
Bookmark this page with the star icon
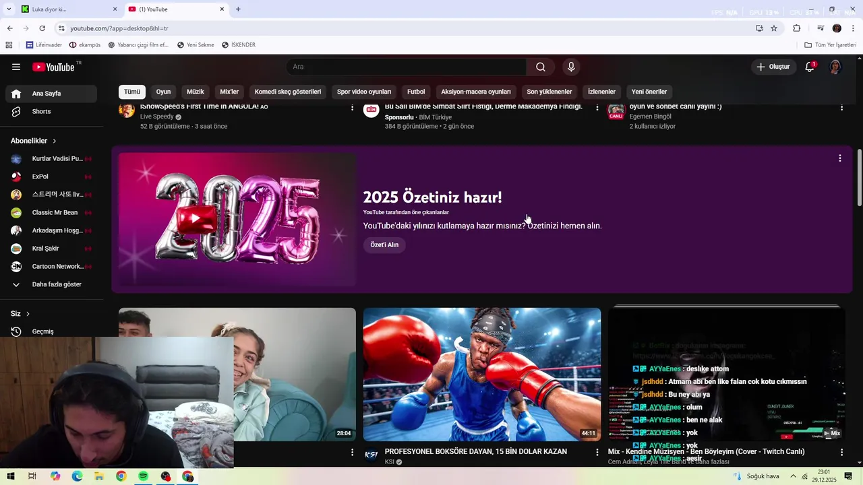(774, 28)
